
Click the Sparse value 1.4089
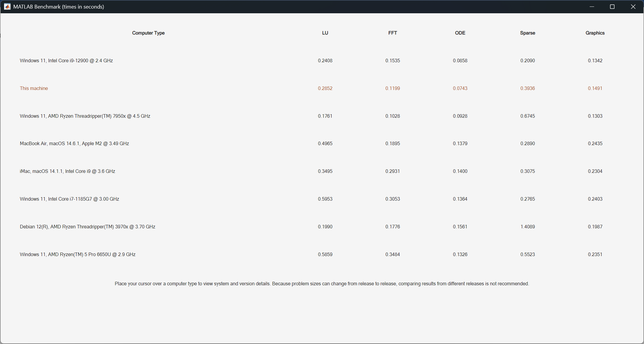(x=527, y=227)
